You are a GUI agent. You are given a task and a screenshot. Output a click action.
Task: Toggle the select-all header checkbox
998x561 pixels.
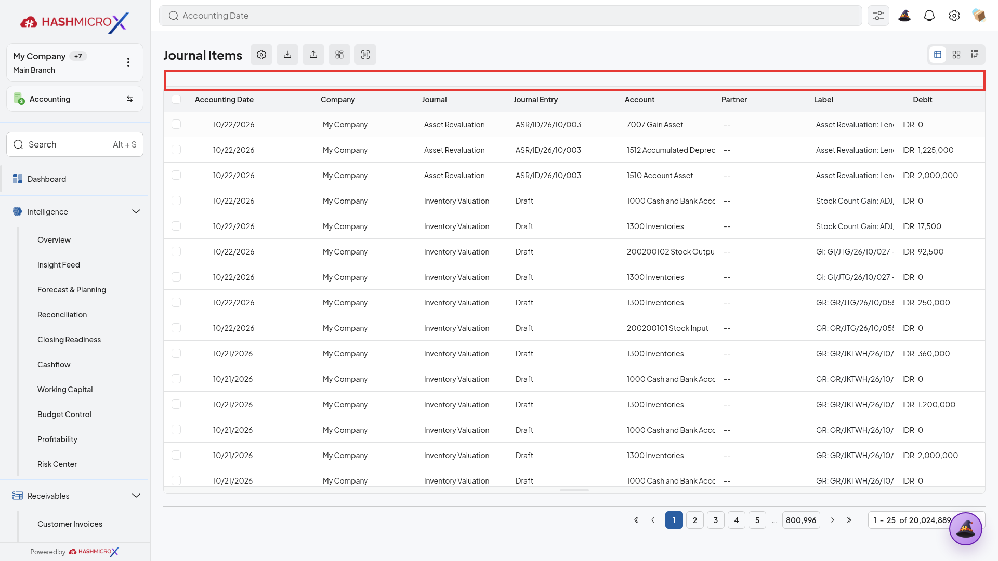coord(176,99)
